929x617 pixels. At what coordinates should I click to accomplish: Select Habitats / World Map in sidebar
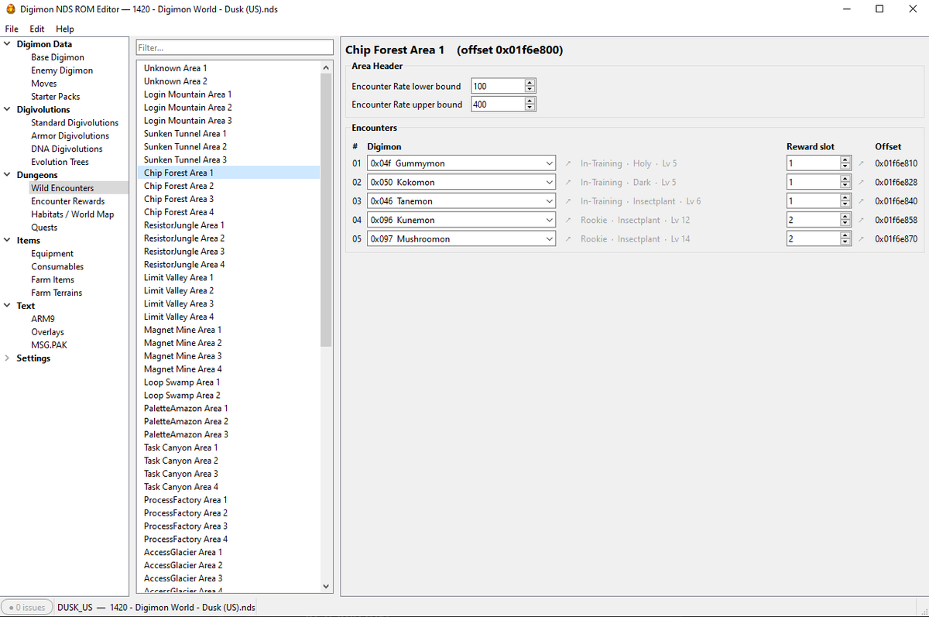point(73,214)
